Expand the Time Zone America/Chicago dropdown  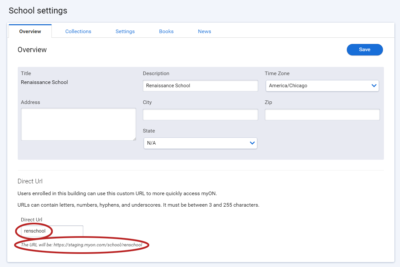click(322, 86)
